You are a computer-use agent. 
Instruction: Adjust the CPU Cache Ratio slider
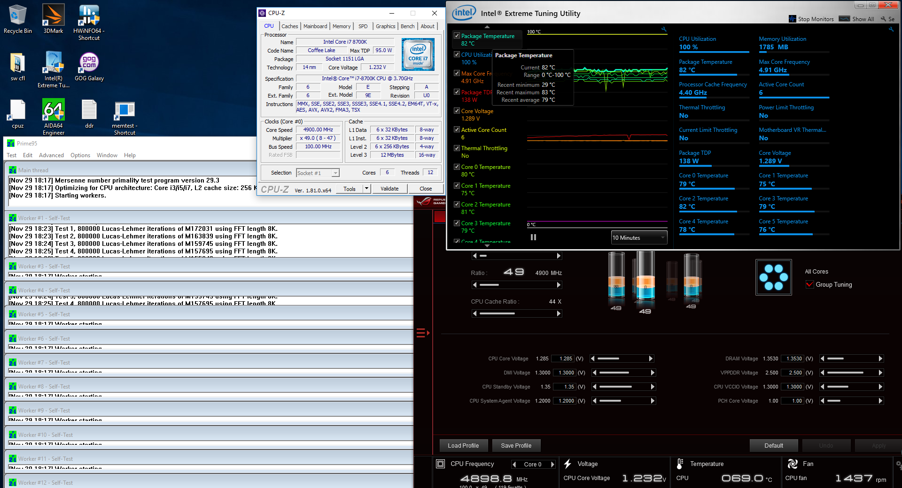tap(517, 313)
